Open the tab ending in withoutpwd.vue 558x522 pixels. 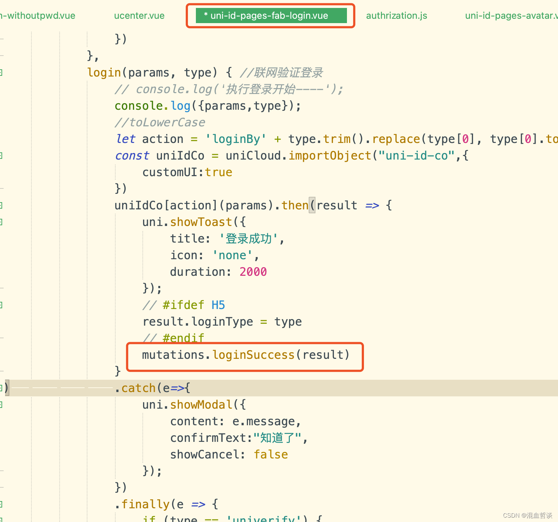[38, 16]
